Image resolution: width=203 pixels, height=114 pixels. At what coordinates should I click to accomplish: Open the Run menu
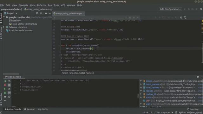[x=50, y=5]
